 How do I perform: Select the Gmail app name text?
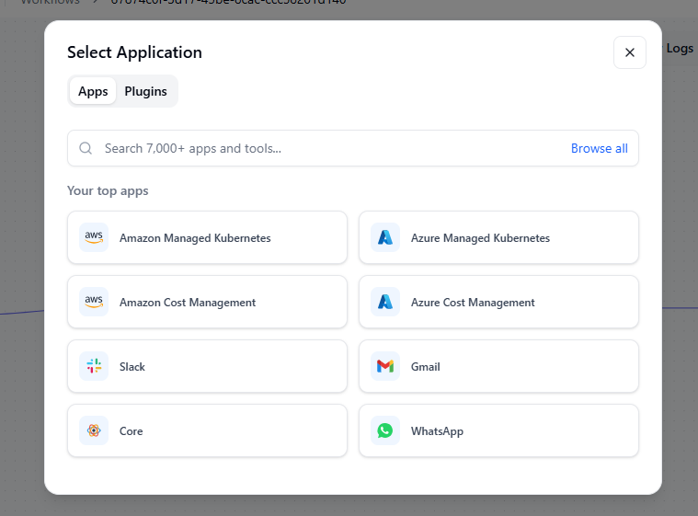[426, 367]
